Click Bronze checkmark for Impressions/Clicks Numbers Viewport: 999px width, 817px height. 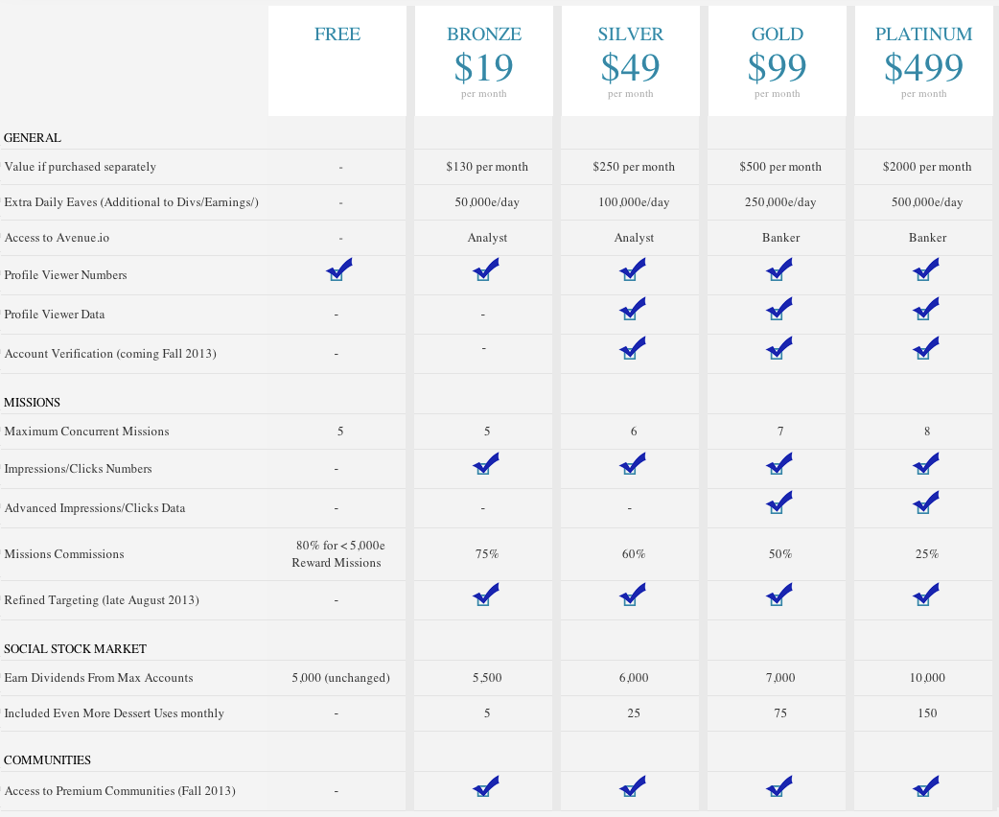click(x=485, y=465)
